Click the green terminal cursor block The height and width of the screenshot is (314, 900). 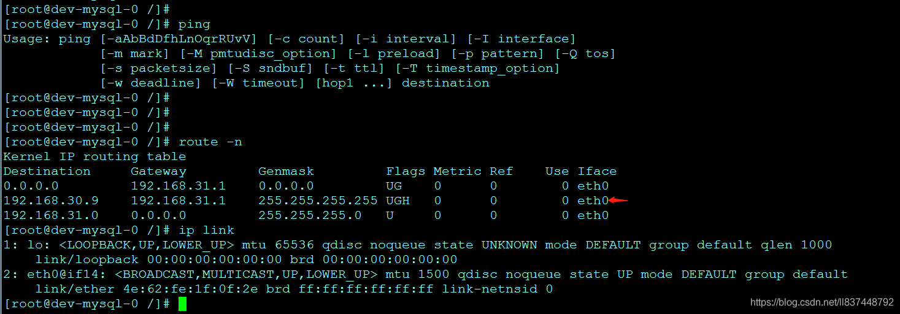[182, 304]
